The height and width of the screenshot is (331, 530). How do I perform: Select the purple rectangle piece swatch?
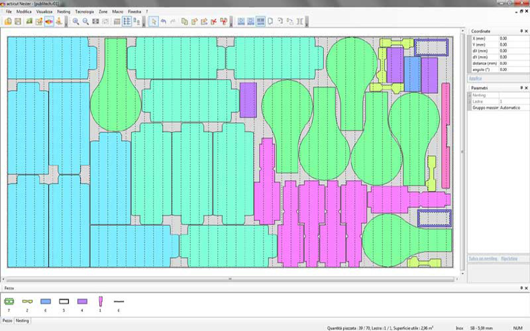click(x=82, y=301)
